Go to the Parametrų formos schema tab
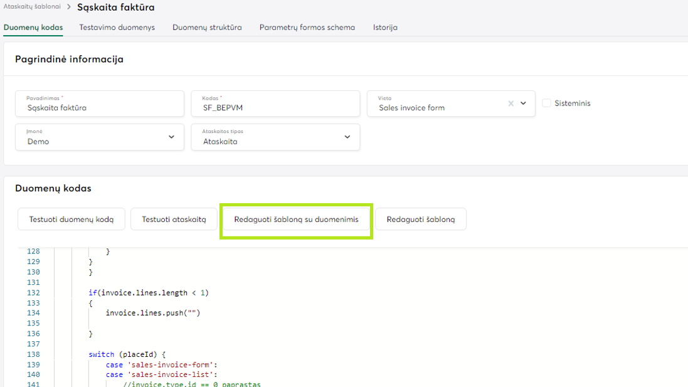 (307, 28)
